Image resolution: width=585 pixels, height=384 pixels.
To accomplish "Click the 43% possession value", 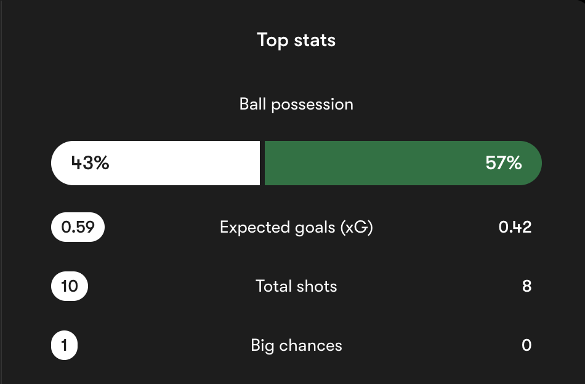I will tap(90, 163).
